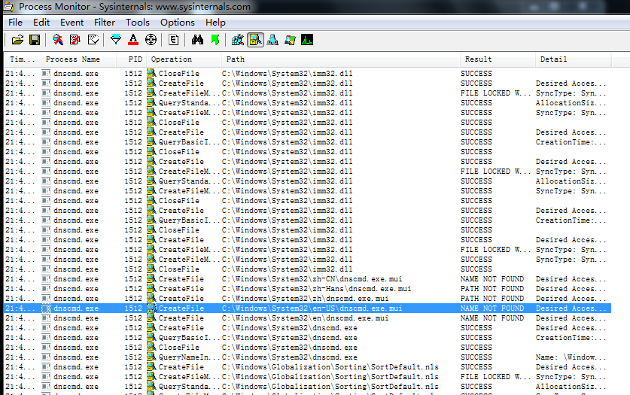Select the CreateFile row for System32\dnscmd.exe
The width and height of the screenshot is (630, 395).
(307, 328)
